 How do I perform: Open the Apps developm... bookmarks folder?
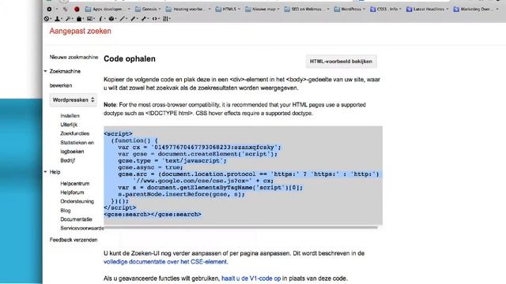click(107, 9)
